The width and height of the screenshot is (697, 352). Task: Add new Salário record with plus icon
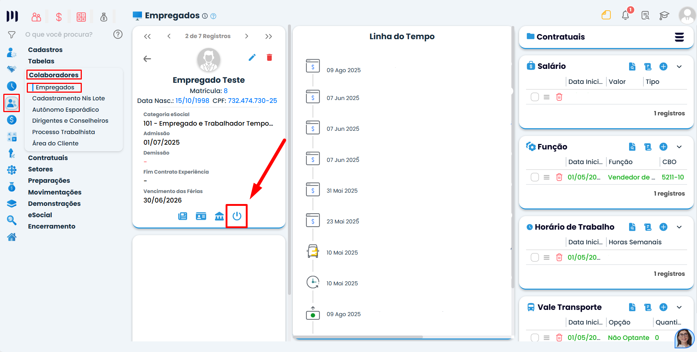click(x=663, y=67)
